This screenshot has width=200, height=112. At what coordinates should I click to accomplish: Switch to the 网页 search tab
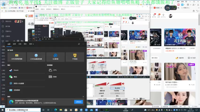(x=25, y=44)
